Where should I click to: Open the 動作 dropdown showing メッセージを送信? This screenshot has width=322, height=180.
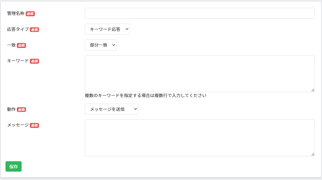click(x=111, y=109)
